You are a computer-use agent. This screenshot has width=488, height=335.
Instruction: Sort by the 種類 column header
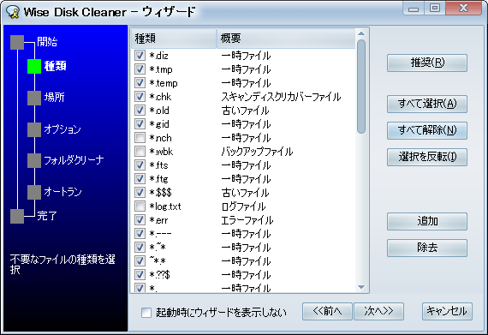click(x=174, y=39)
